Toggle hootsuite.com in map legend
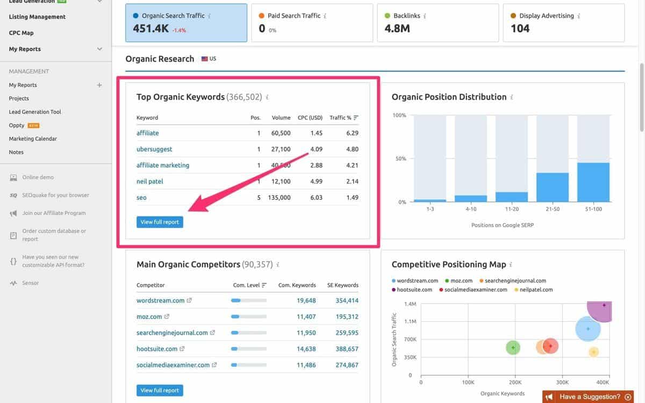The width and height of the screenshot is (645, 403). tap(412, 290)
